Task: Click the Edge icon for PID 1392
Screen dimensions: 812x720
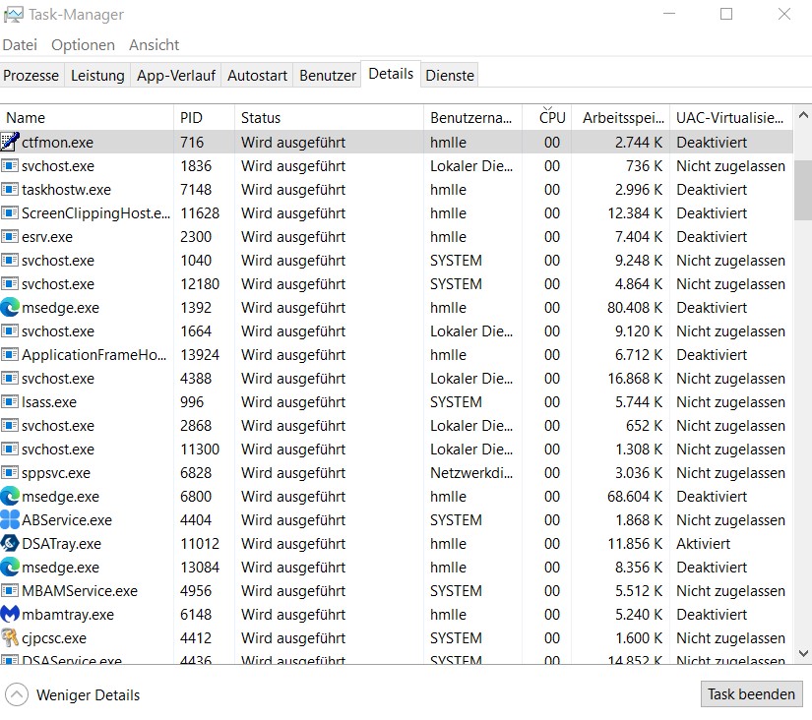Action: pyautogui.click(x=10, y=308)
